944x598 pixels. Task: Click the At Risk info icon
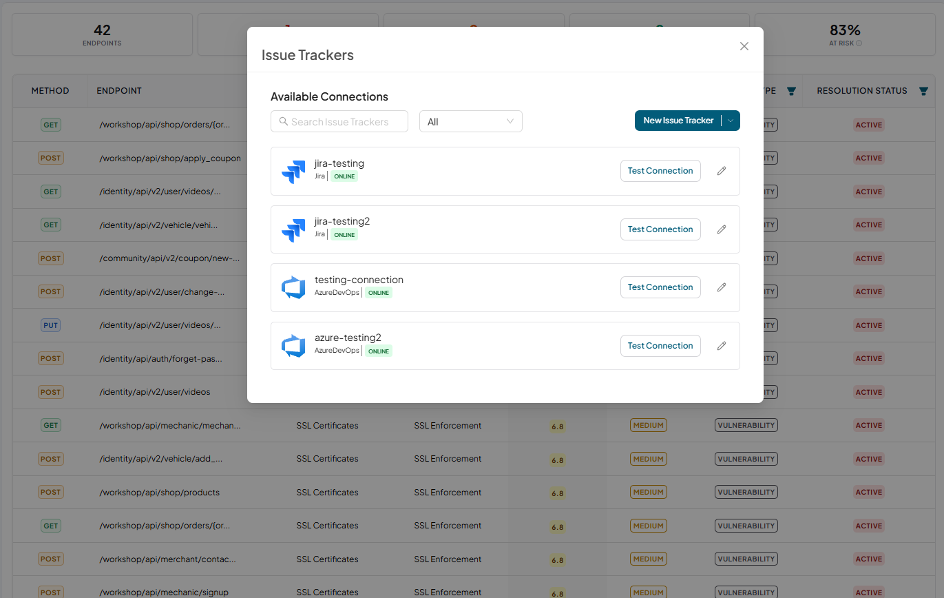[859, 43]
